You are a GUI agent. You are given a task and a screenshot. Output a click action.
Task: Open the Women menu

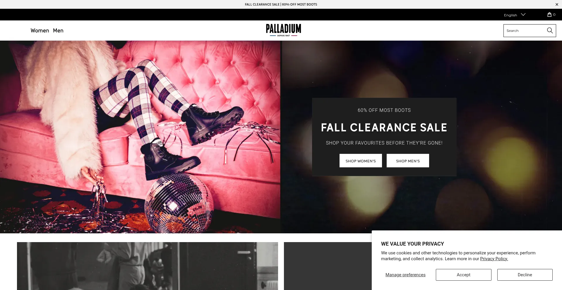click(x=40, y=30)
